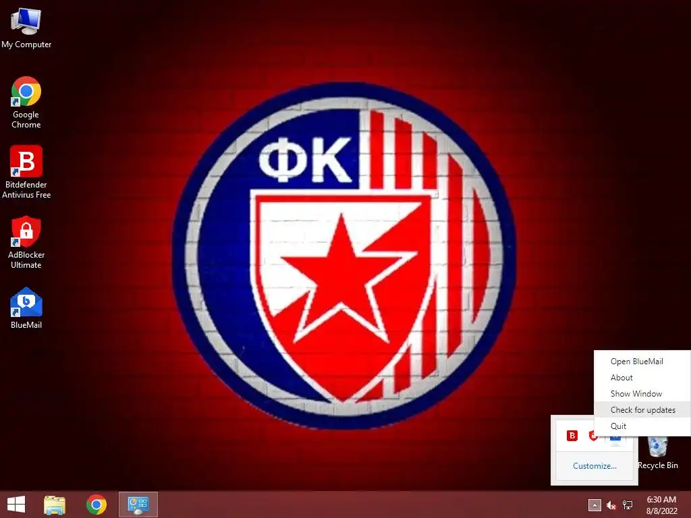Click the AdBlocker shield icon in tray overflow

coord(593,436)
